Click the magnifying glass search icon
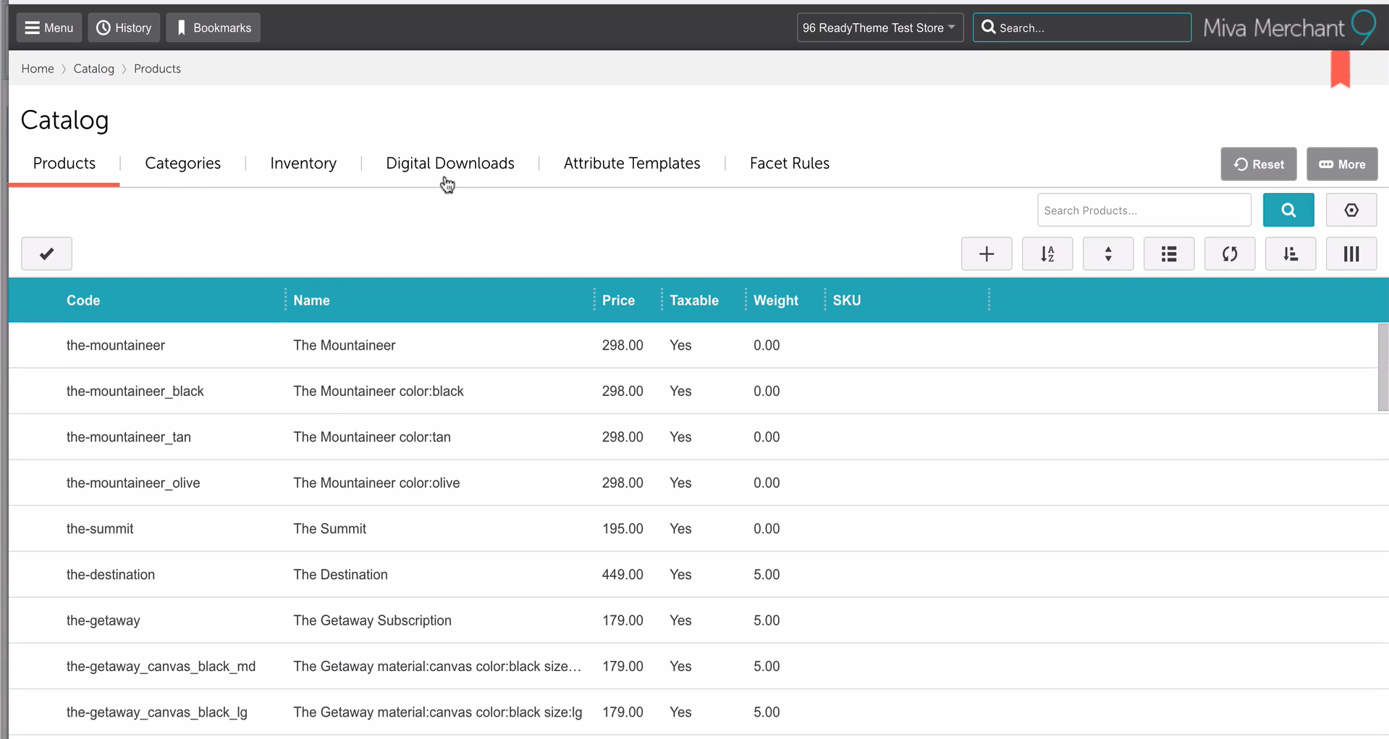The width and height of the screenshot is (1389, 739). 1288,210
